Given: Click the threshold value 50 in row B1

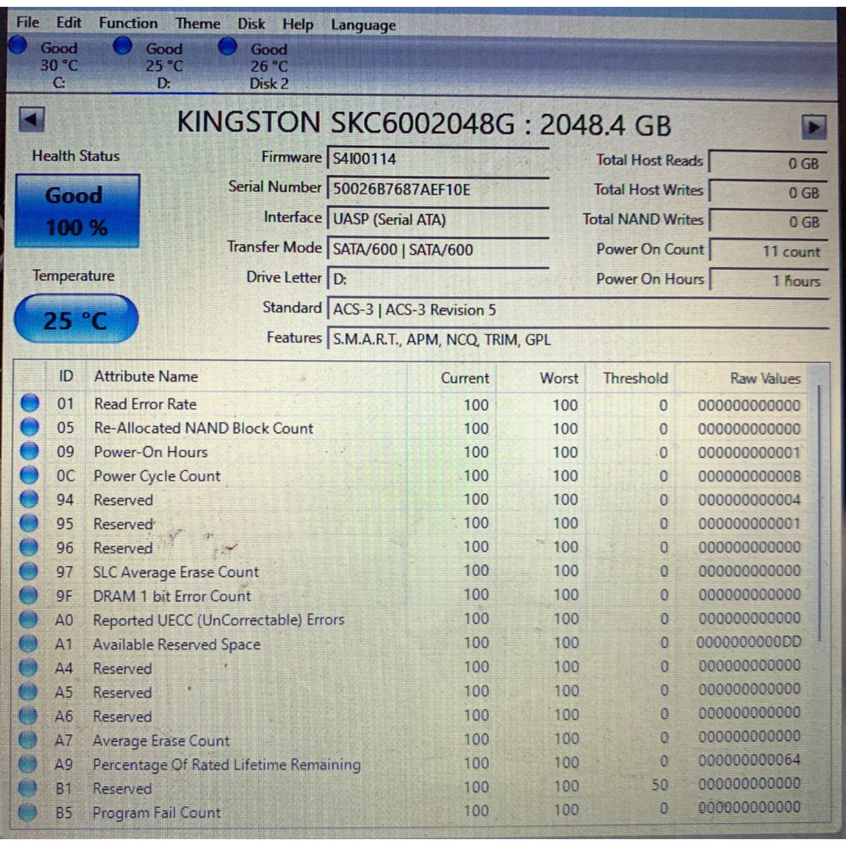Looking at the screenshot, I should point(659,785).
